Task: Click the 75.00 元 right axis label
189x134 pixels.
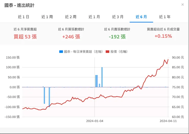Action: click(x=178, y=87)
